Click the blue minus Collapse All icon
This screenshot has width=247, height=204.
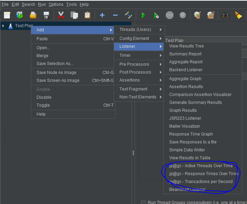[x=115, y=15]
